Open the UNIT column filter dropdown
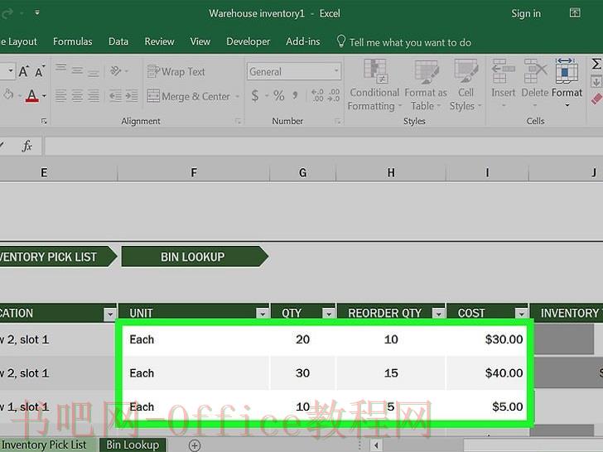 pyautogui.click(x=263, y=314)
